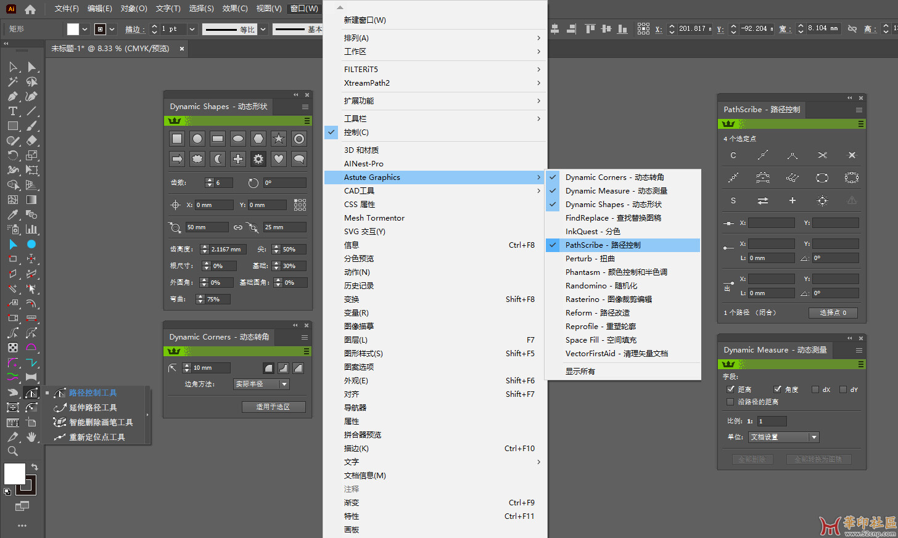The width and height of the screenshot is (898, 538).
Task: Expand the XtreamPath2 submenu
Action: coord(435,83)
